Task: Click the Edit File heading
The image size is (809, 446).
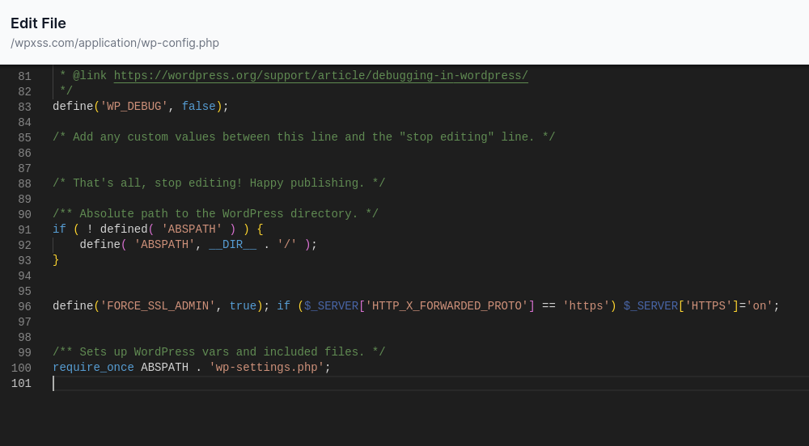Action: click(38, 23)
